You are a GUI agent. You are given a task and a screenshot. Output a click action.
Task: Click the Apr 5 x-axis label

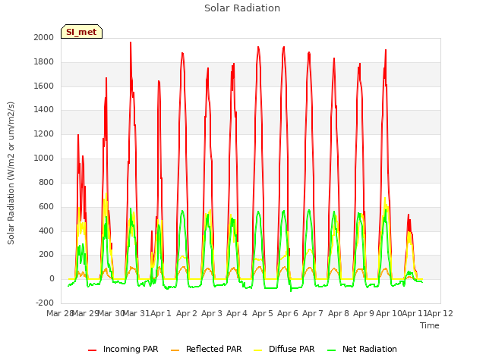pos(263,313)
